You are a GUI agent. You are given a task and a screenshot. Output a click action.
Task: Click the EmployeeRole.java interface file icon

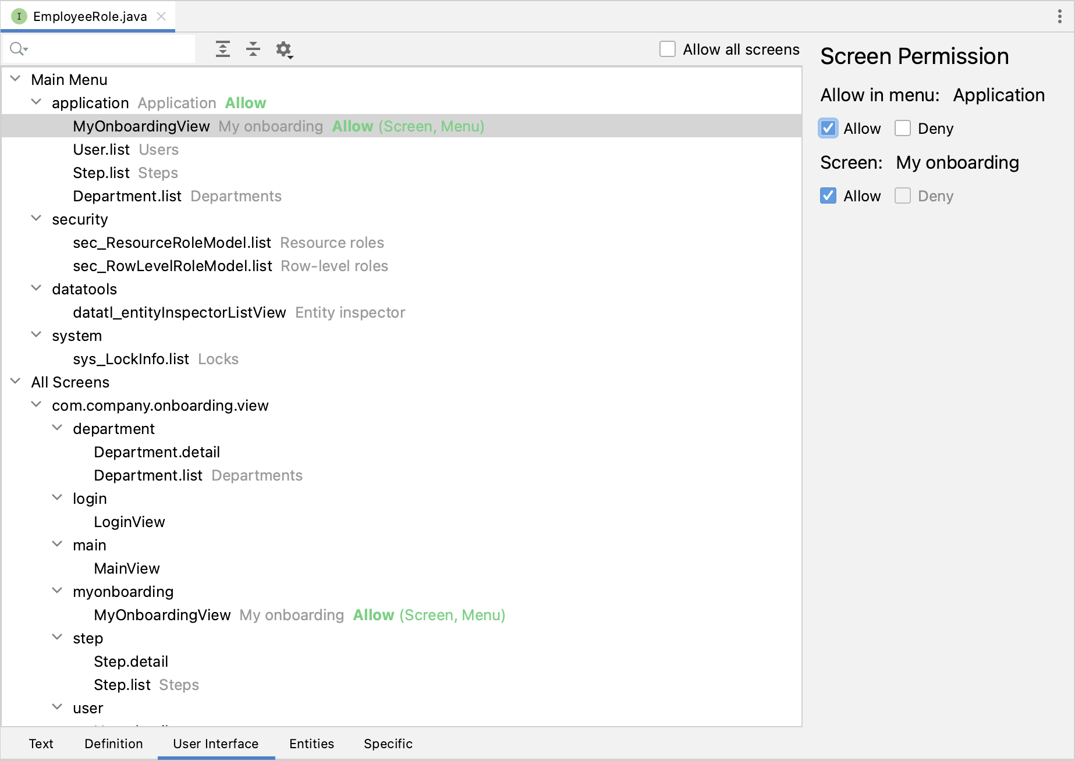click(x=19, y=16)
